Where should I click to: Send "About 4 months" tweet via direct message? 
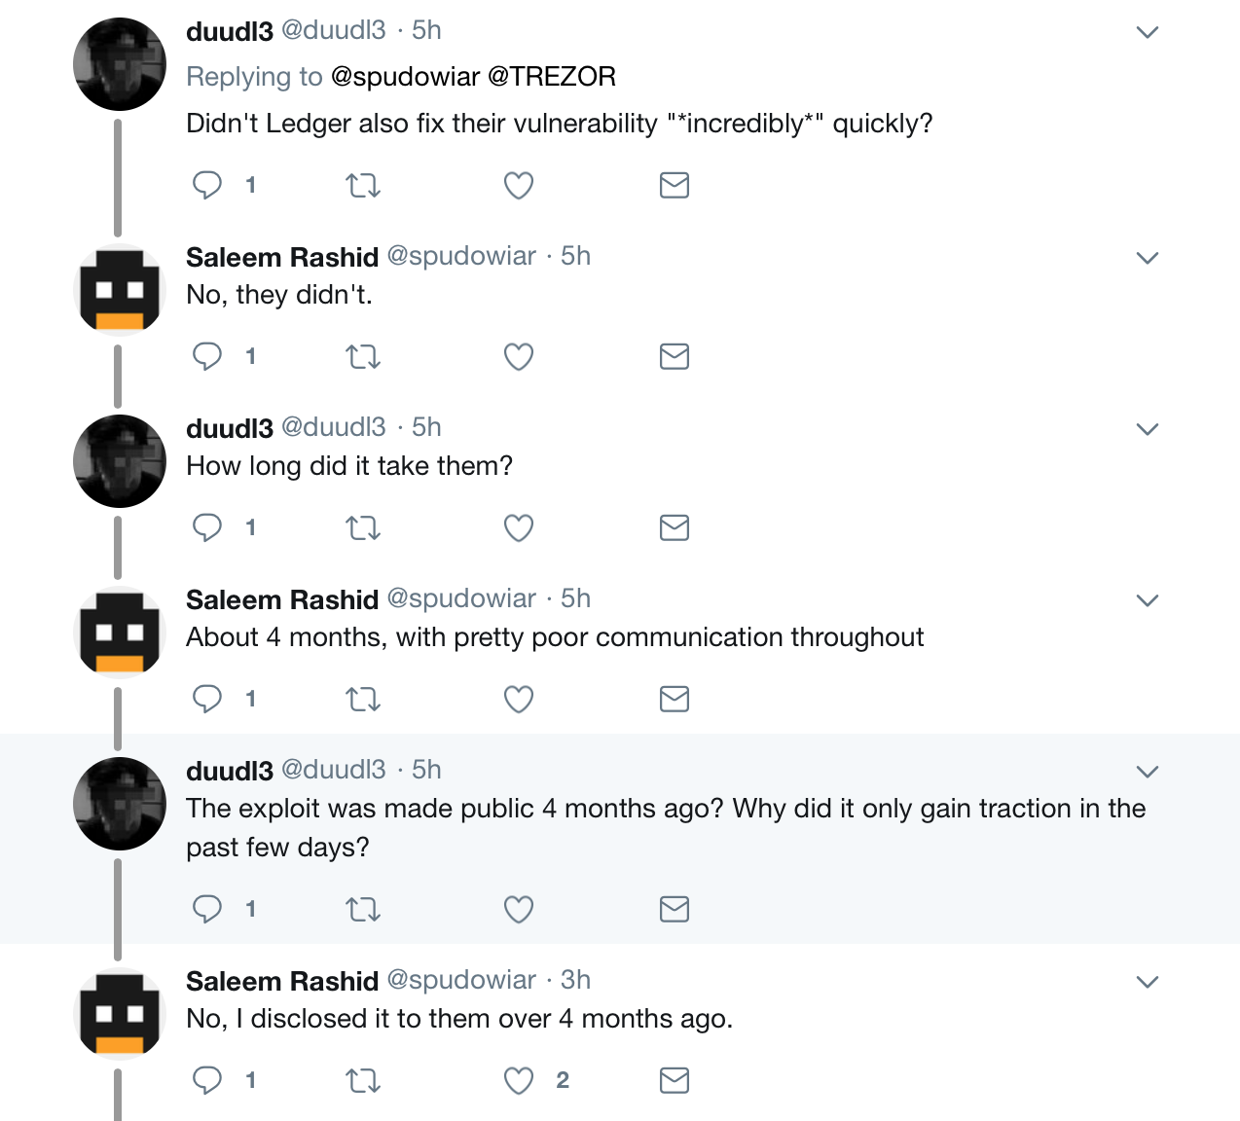pos(675,699)
